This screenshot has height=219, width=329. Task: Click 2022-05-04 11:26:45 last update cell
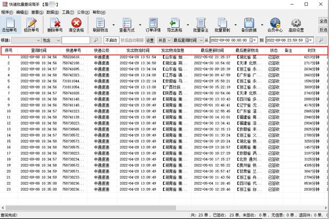tap(212, 183)
